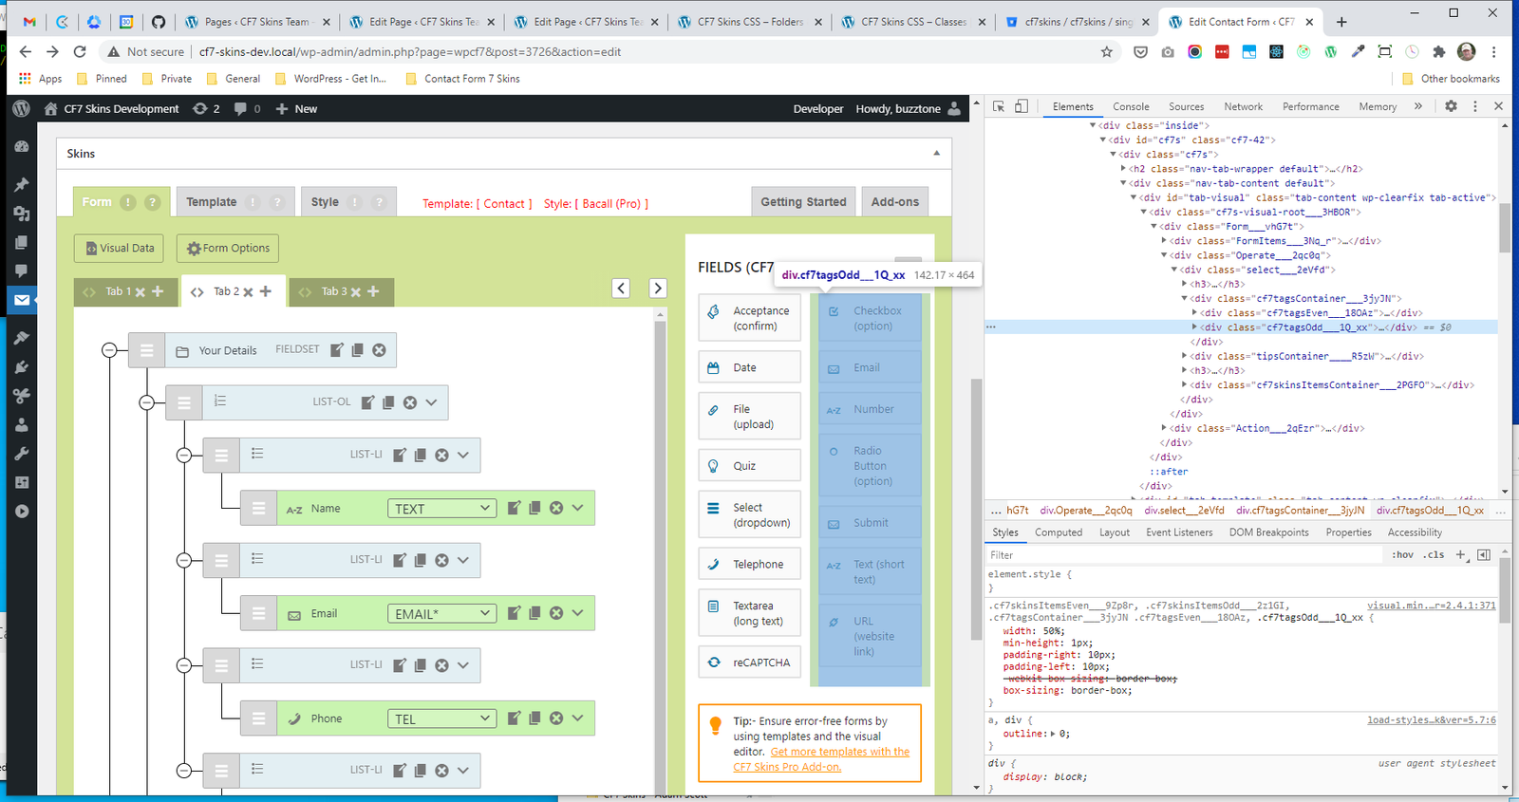Screen dimensions: 1519x802
Task: Switch to the Template tab
Action: [212, 202]
